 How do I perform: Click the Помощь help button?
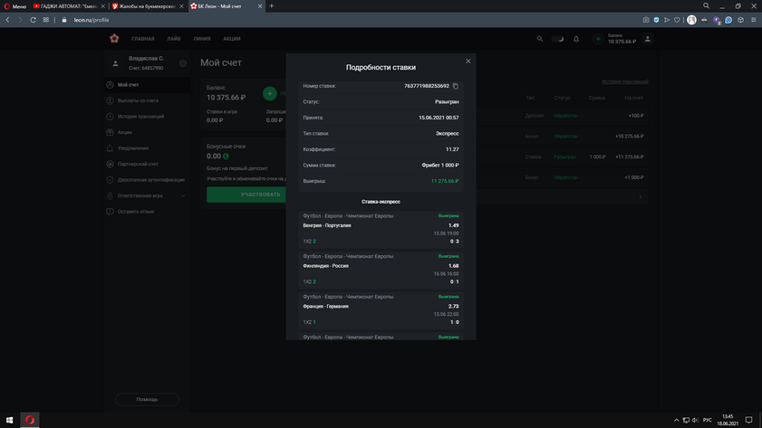pos(148,399)
